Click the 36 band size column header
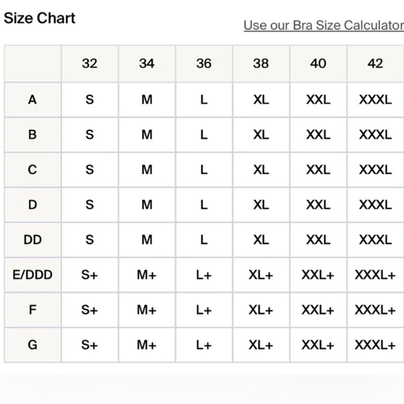 pyautogui.click(x=204, y=64)
